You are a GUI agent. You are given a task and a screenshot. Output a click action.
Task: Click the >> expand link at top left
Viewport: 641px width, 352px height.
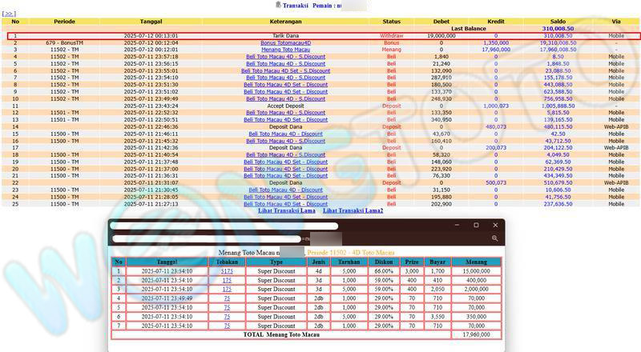[x=10, y=14]
